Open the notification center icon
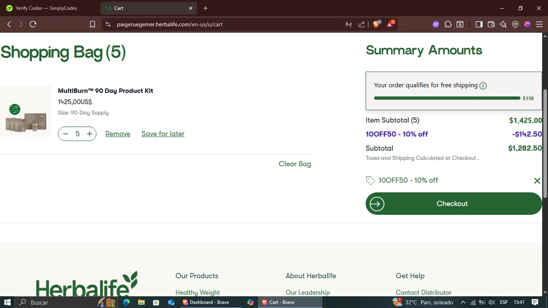This screenshot has height=308, width=548. 535,302
